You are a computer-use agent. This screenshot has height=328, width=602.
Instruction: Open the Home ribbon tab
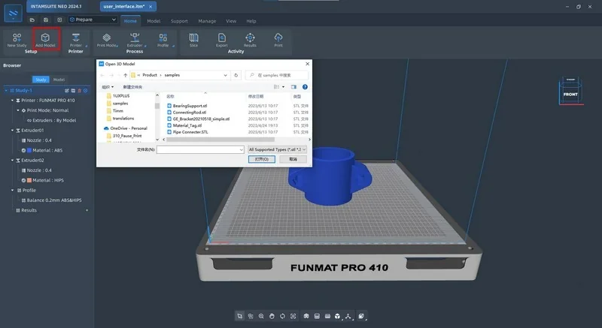pyautogui.click(x=130, y=21)
